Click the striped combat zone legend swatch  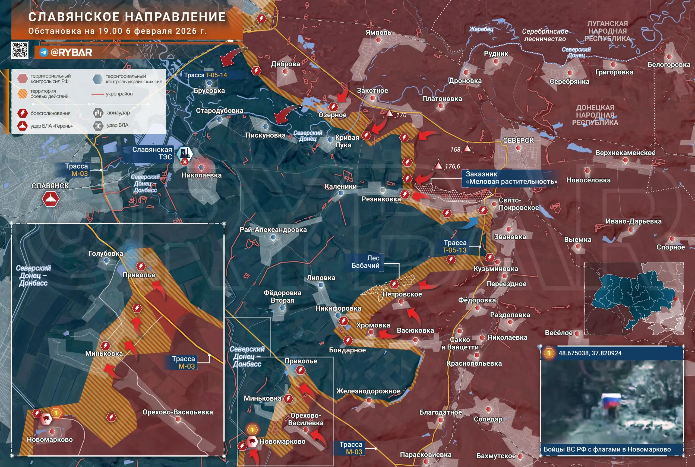pyautogui.click(x=23, y=93)
